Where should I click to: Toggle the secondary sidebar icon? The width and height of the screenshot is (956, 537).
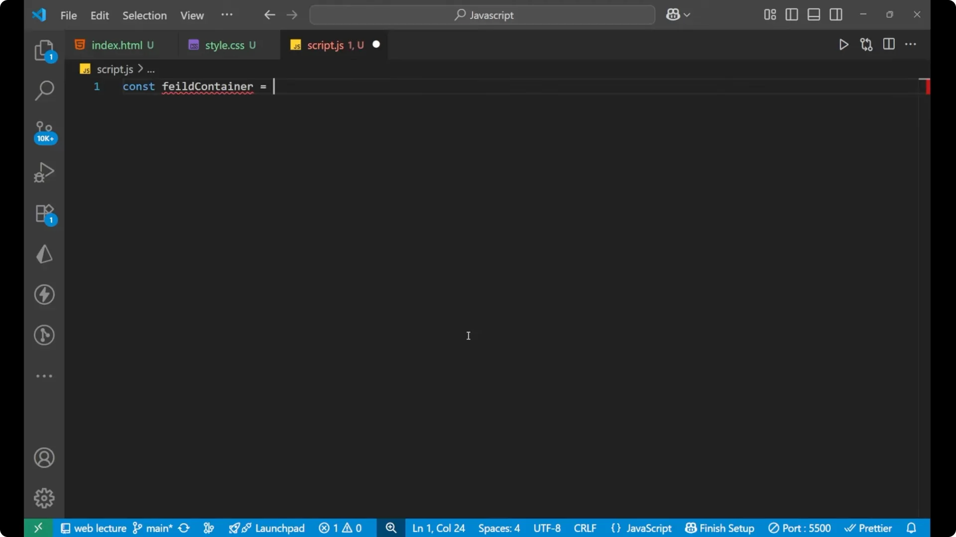click(836, 14)
